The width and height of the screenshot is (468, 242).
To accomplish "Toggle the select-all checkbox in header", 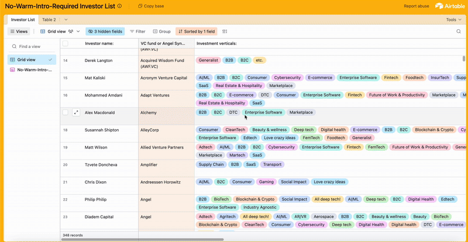I will 66,43.
